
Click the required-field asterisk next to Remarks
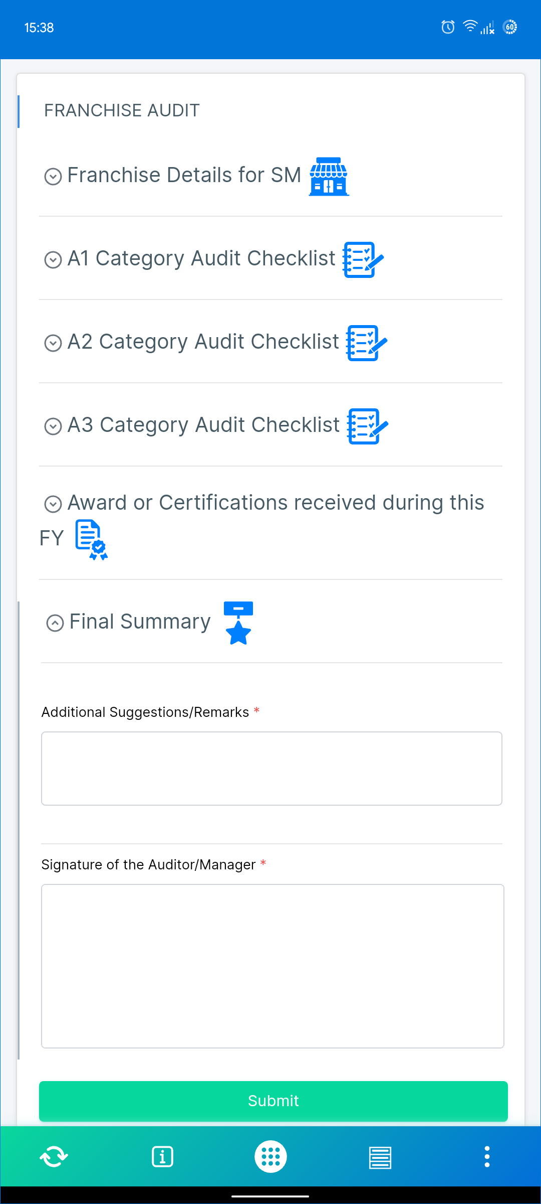click(x=256, y=711)
